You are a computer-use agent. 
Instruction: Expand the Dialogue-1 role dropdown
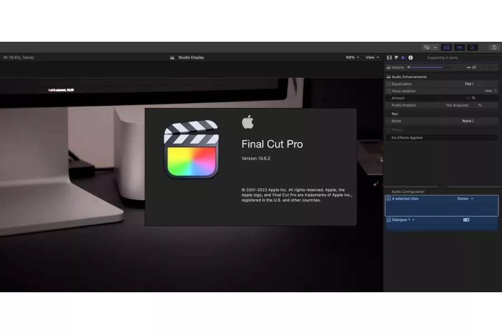[414, 220]
